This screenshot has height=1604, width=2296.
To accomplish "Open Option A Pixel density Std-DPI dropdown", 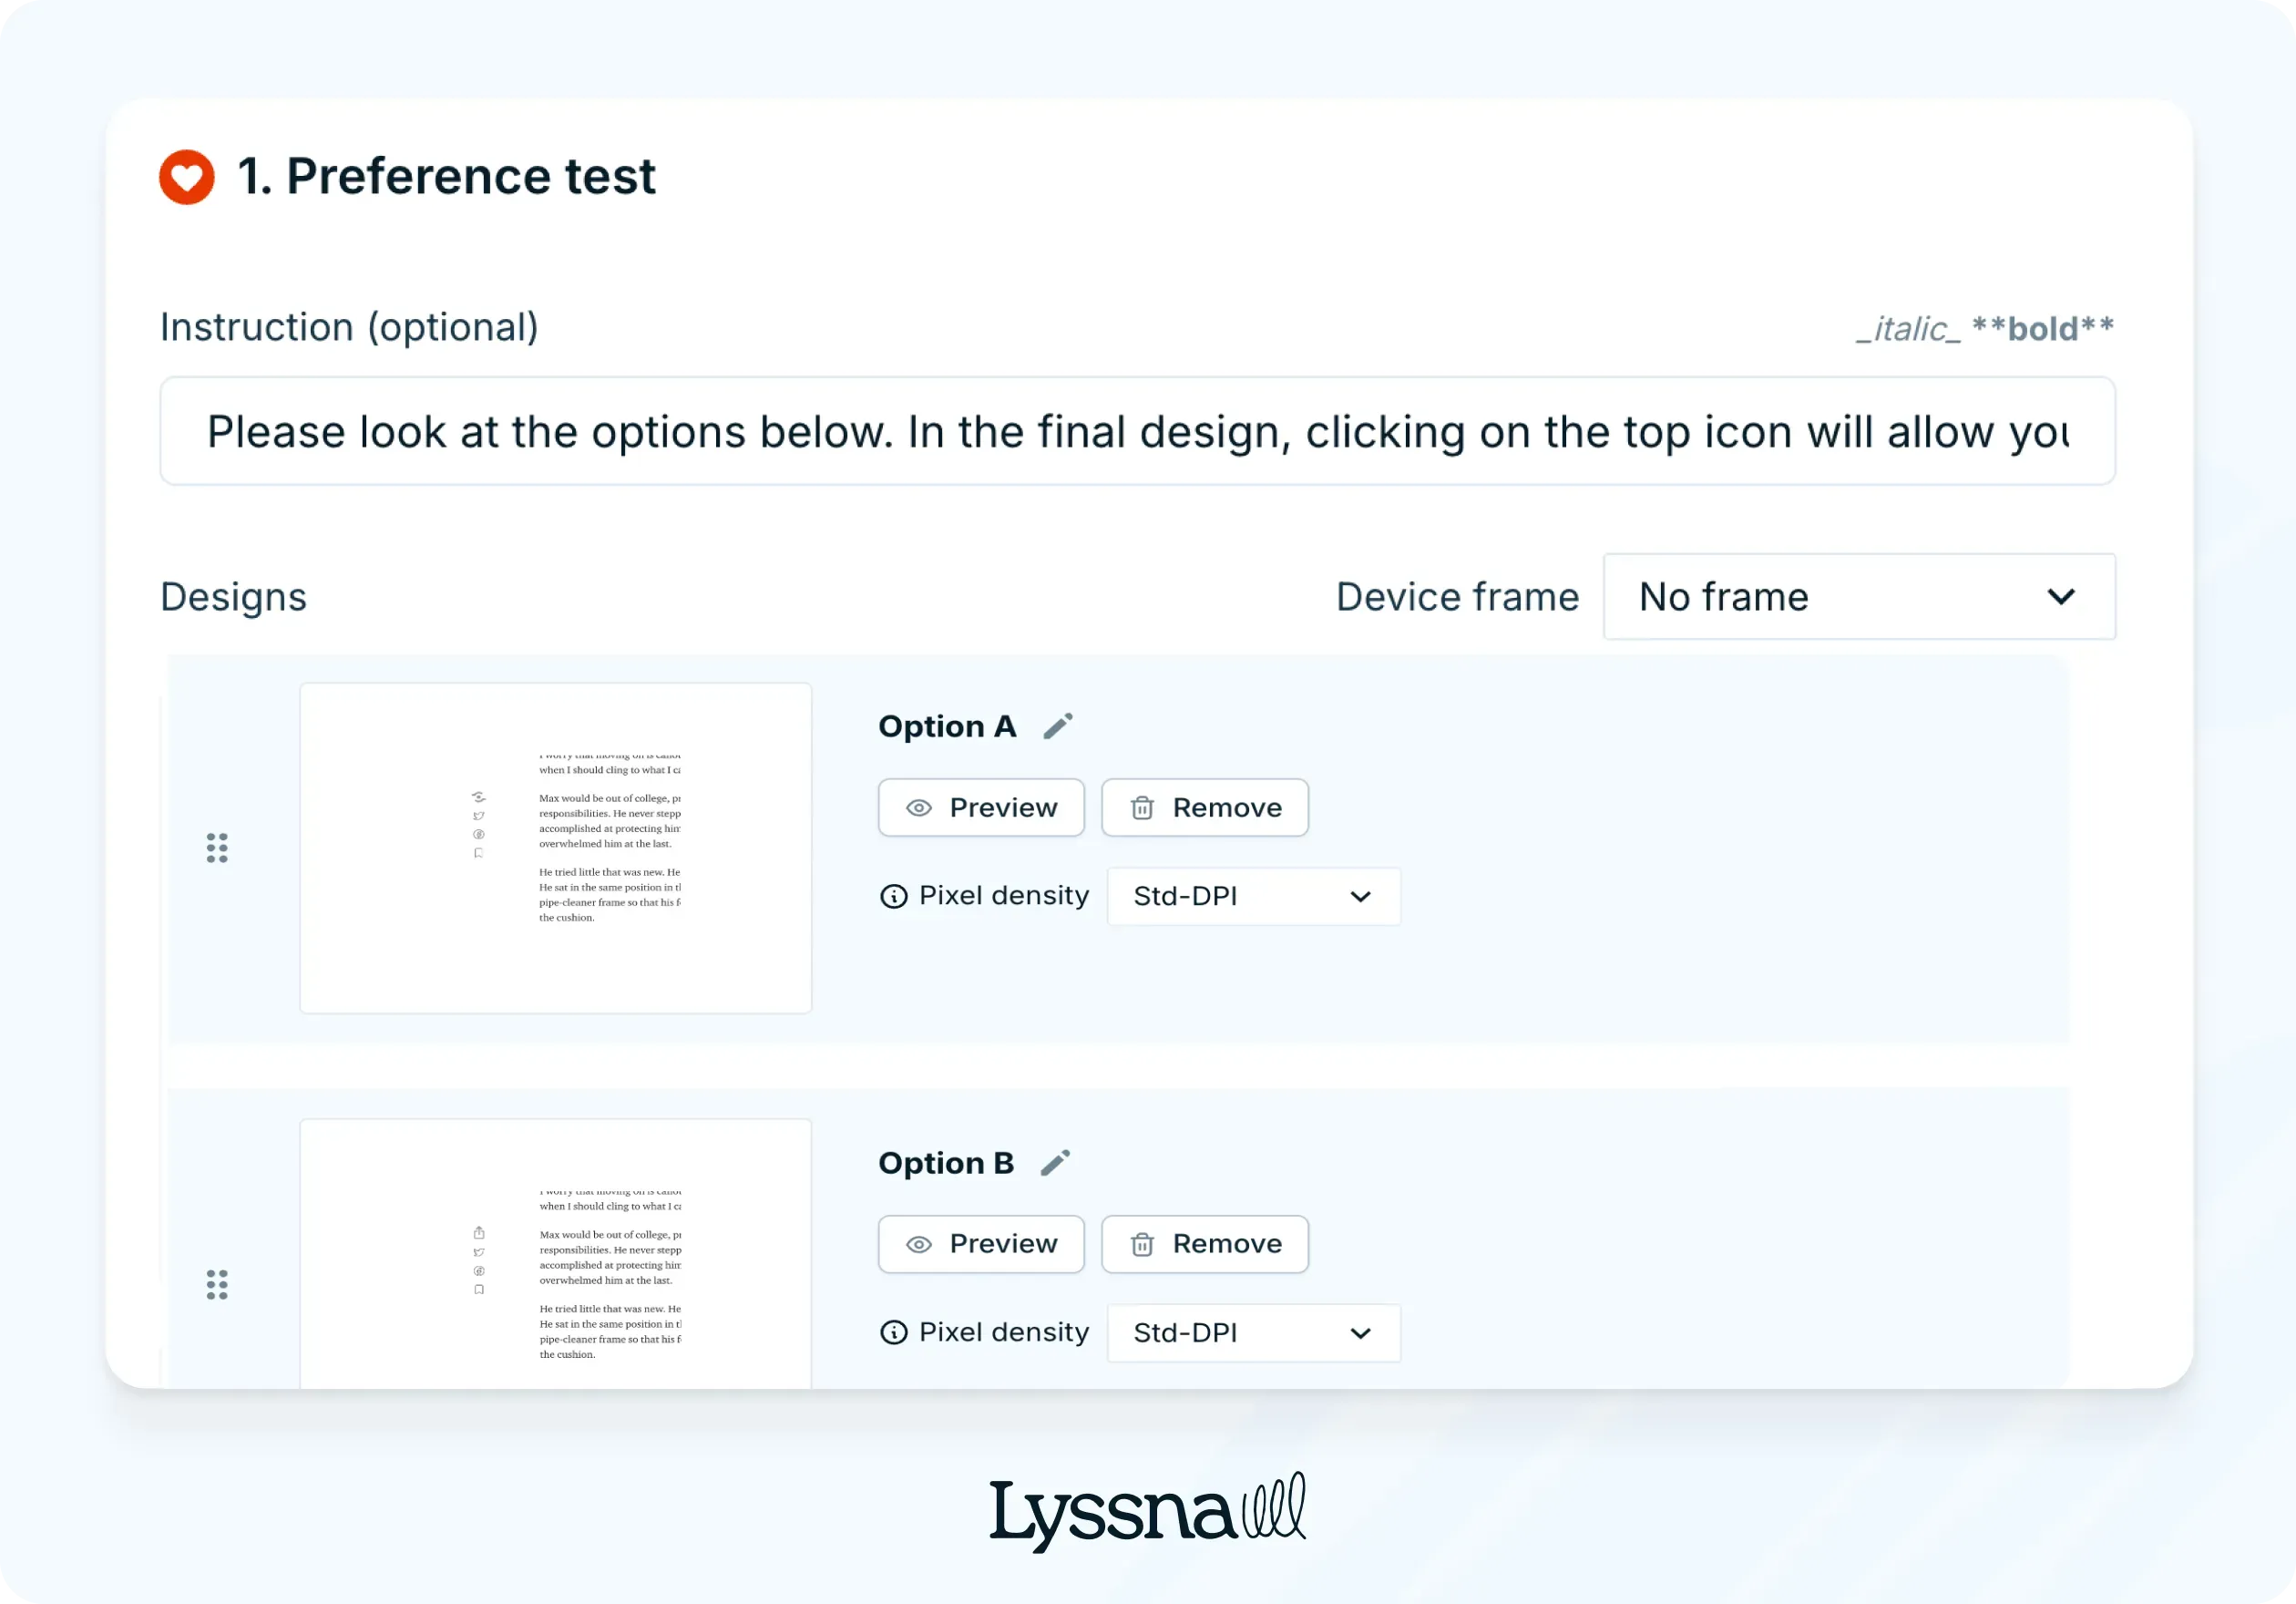I will 1253,896.
